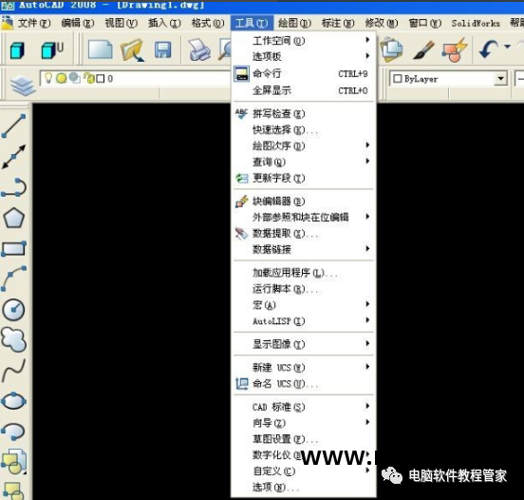Screen dimensions: 524x500
Task: Click the Paste clipboard icon
Action: pos(391,50)
